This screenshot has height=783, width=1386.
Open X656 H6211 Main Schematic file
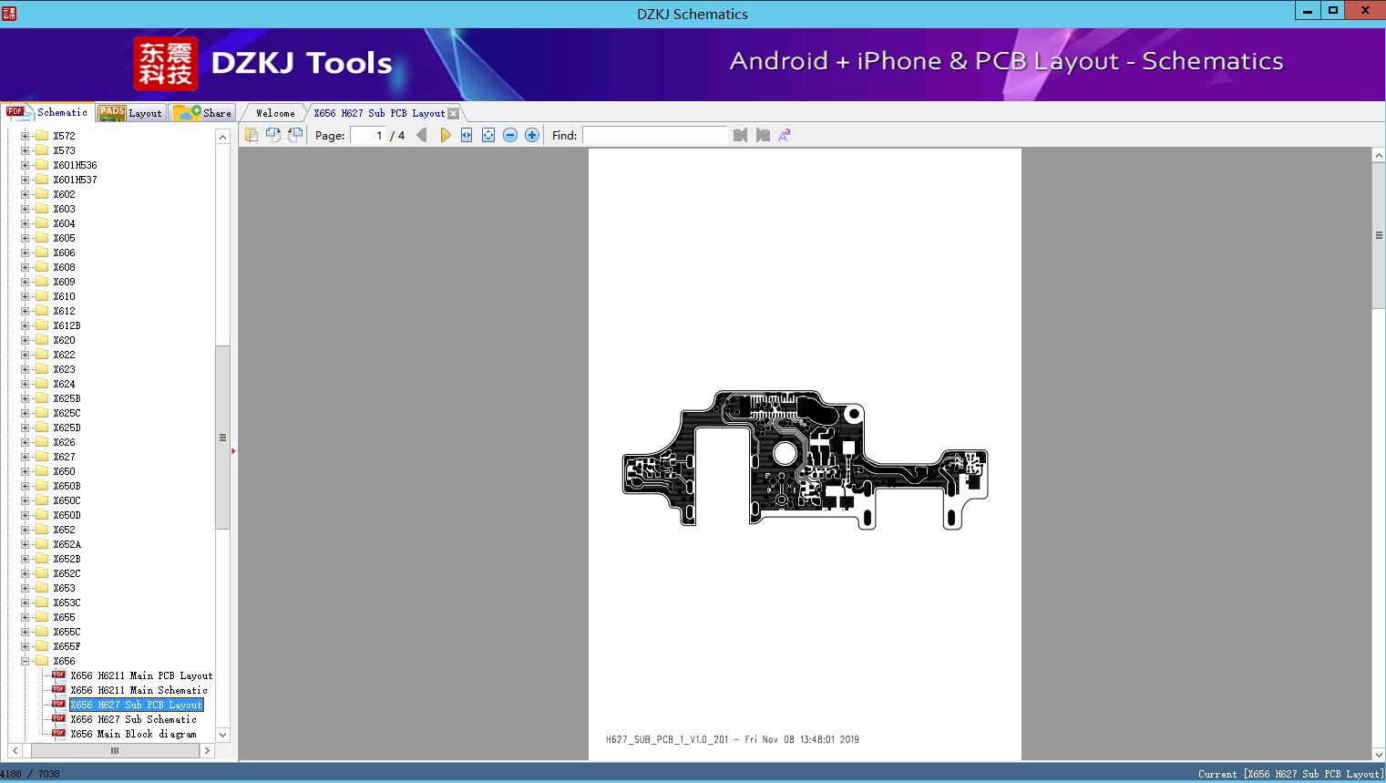[139, 690]
